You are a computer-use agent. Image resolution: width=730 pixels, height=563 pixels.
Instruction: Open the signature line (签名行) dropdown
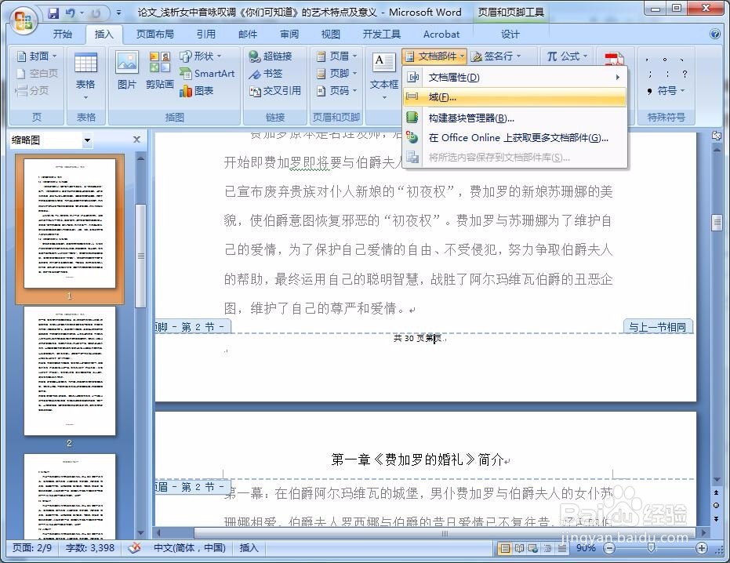click(496, 56)
